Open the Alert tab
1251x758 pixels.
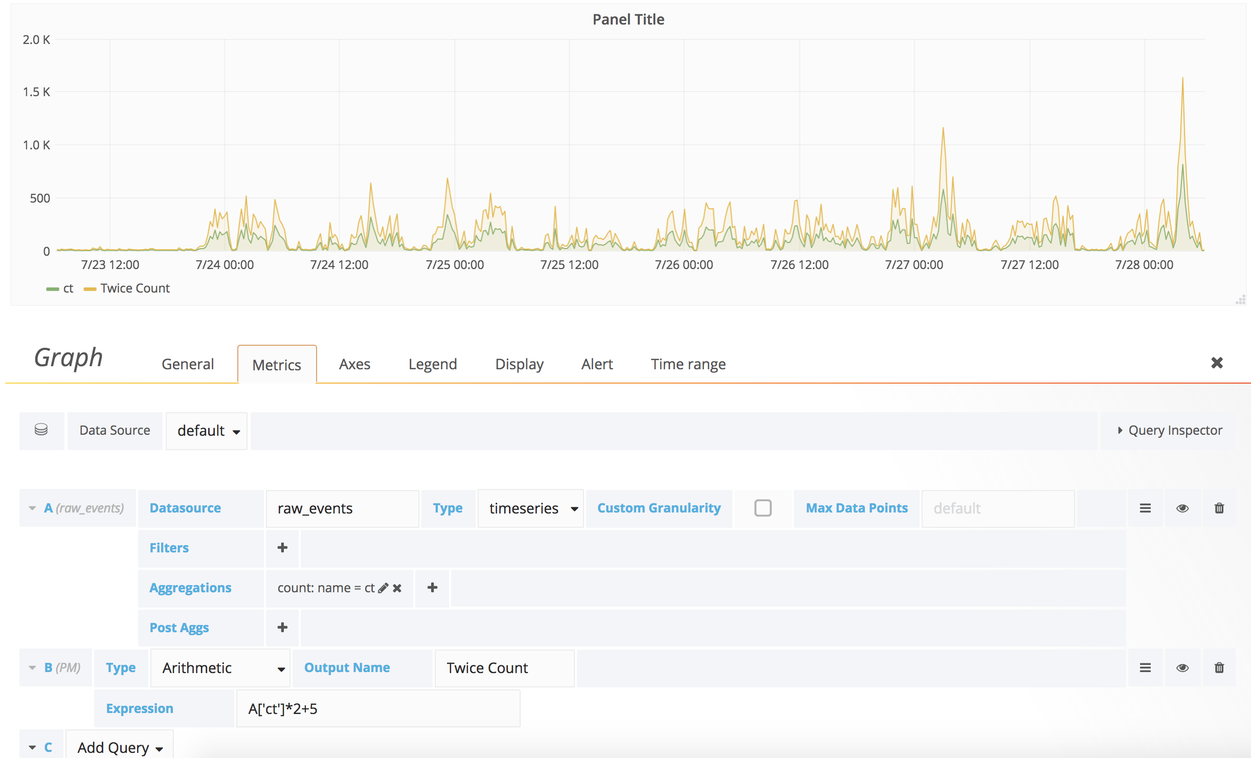[x=596, y=364]
